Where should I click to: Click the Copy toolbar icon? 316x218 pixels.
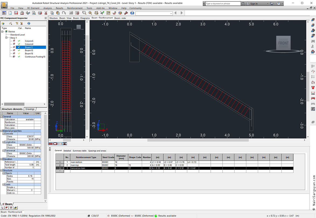(x=52, y=13)
